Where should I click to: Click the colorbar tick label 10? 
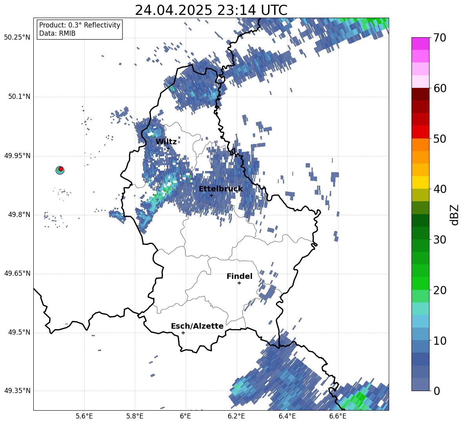(440, 340)
